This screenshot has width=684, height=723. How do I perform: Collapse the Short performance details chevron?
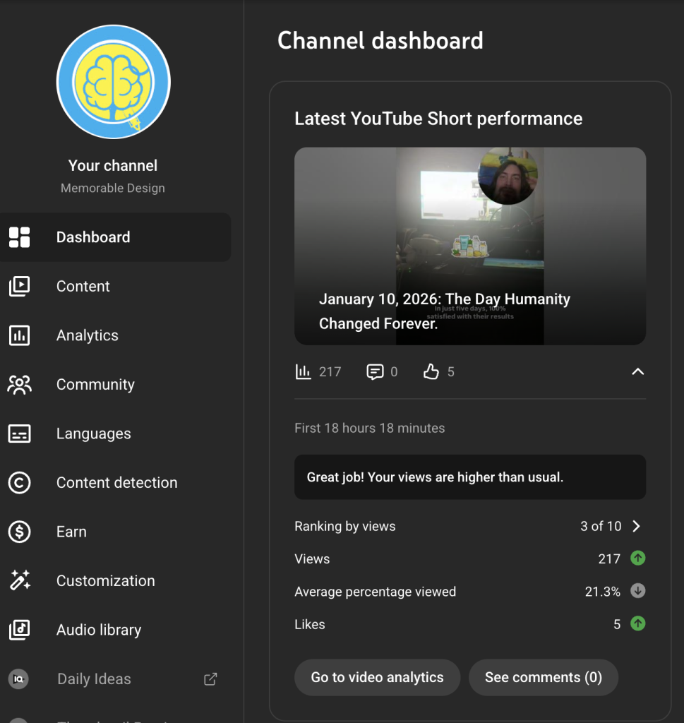(637, 371)
